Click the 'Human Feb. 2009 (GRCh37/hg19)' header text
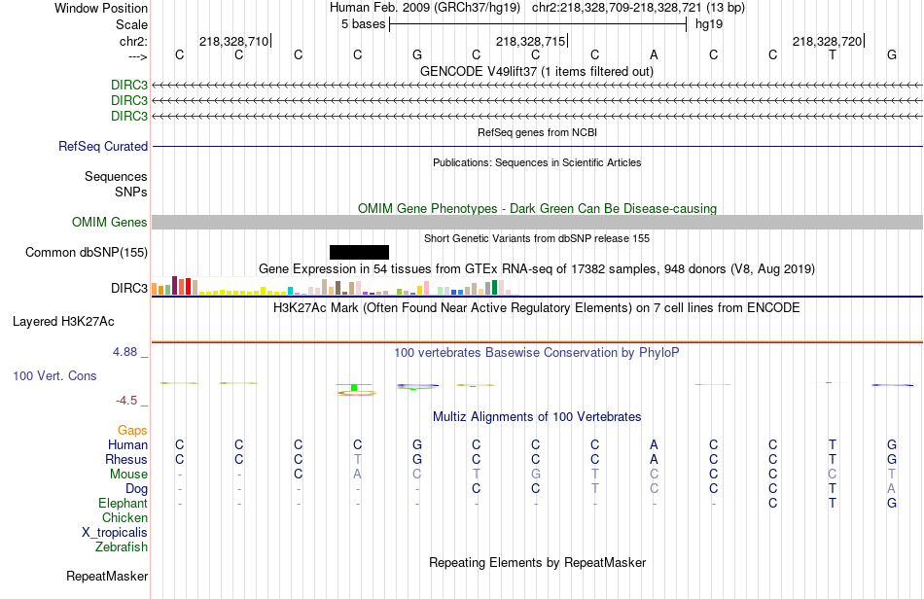 [425, 8]
